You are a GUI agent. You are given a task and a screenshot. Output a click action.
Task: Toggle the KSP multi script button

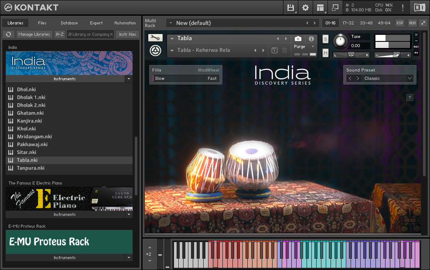tap(399, 23)
